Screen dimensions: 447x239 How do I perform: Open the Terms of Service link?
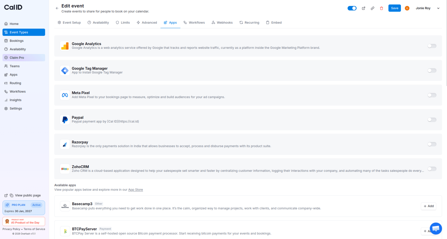34,229
